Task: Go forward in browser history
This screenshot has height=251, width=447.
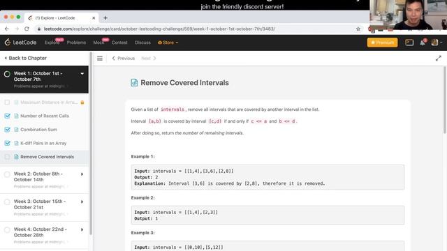Action: pos(17,29)
